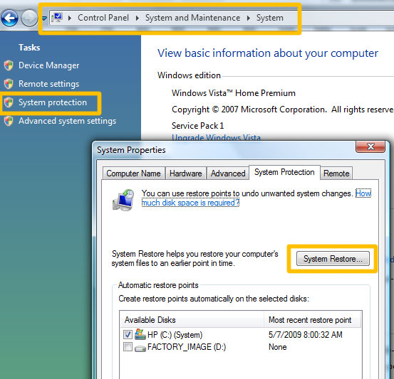Expand the arrow after System and Maintenance

pyautogui.click(x=249, y=18)
